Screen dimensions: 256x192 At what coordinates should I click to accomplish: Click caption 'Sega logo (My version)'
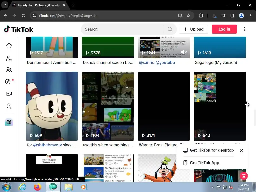coord(216,62)
